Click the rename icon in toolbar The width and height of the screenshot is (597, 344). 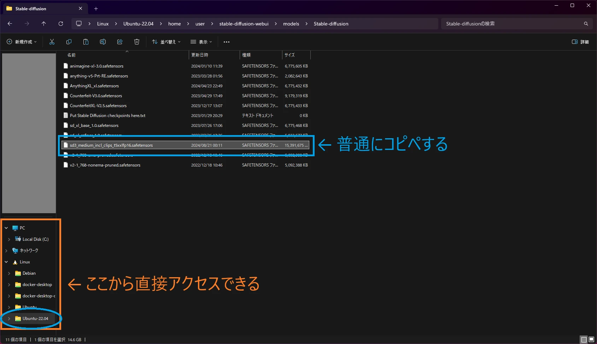tap(103, 42)
